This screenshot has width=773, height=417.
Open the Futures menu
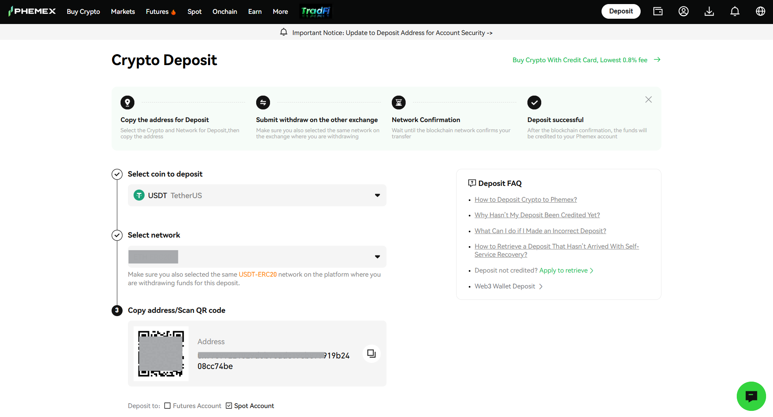click(x=157, y=11)
